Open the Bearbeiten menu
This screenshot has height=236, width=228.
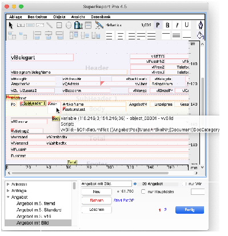(x=37, y=17)
